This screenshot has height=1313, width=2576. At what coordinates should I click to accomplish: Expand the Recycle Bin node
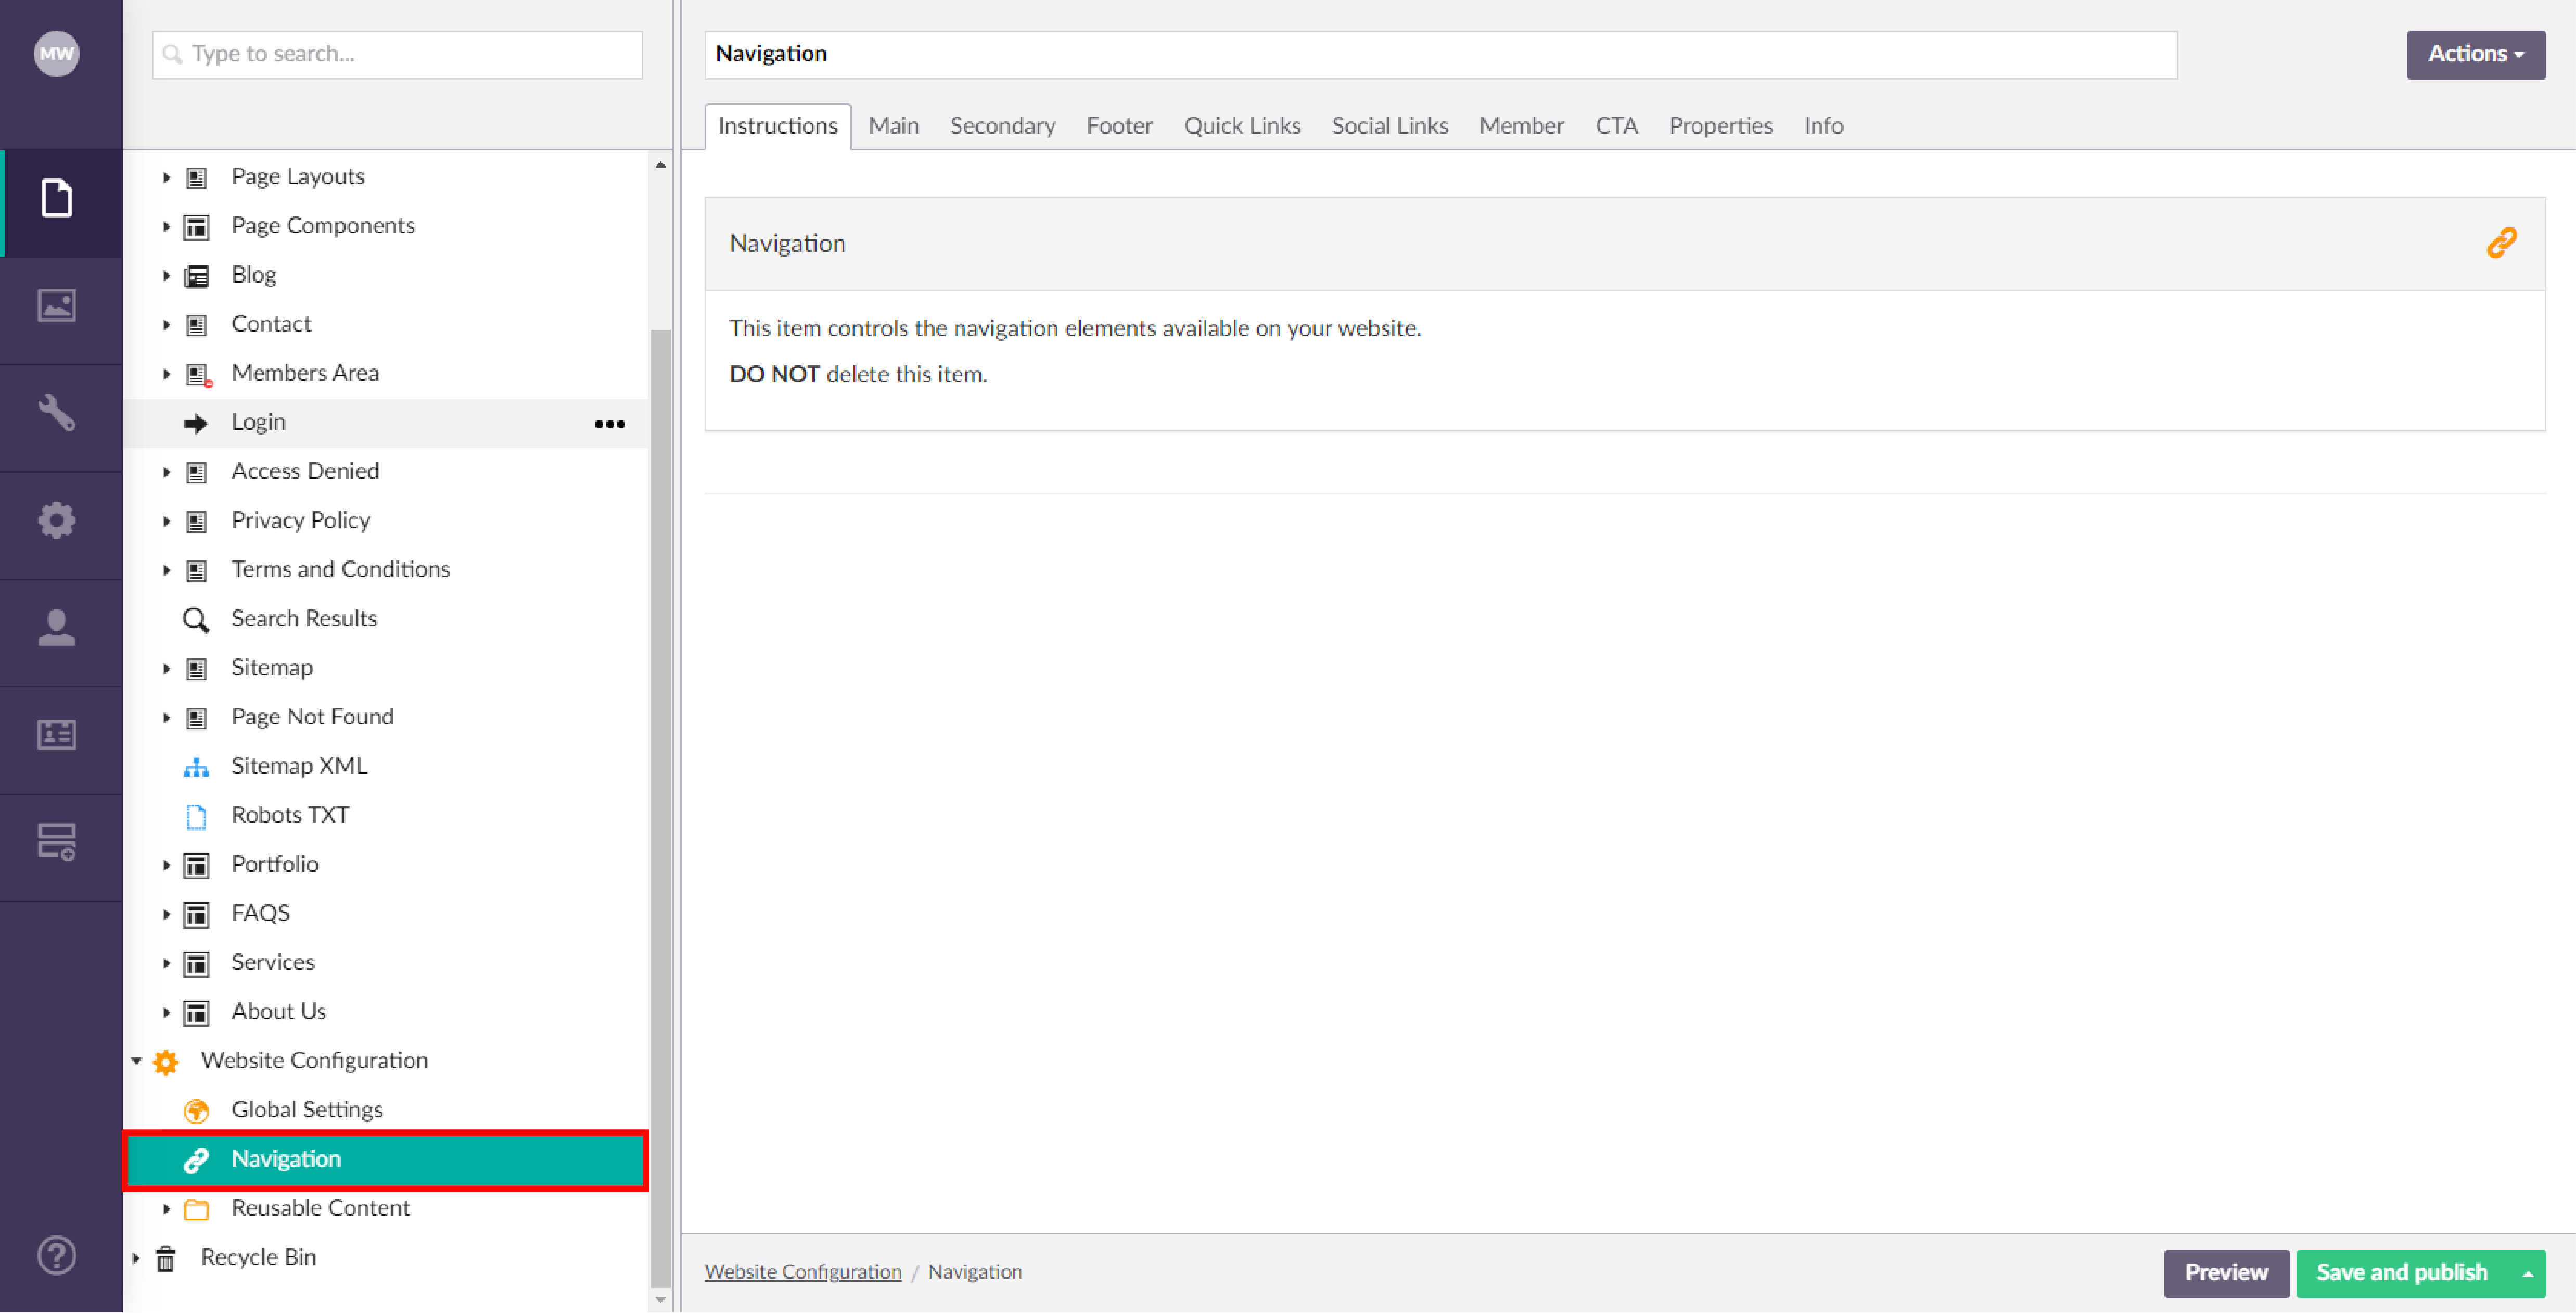[136, 1257]
